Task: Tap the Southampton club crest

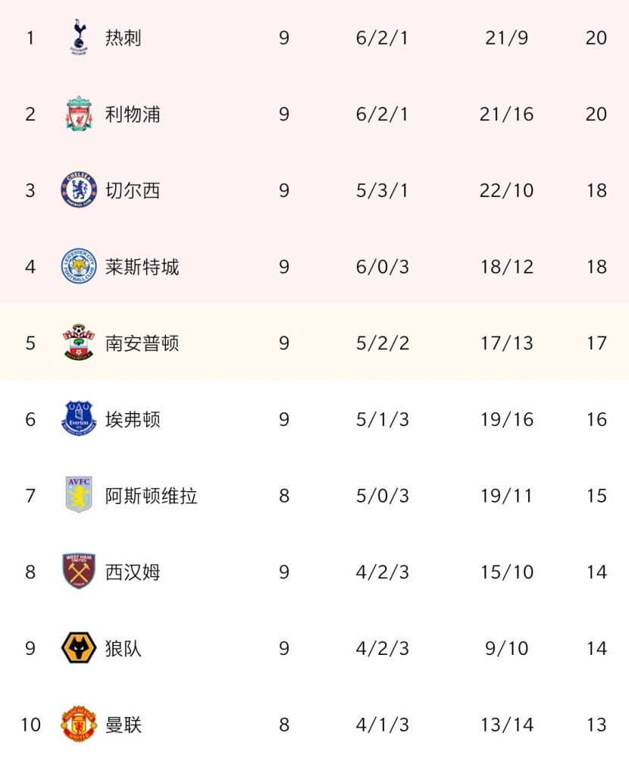Action: coord(79,343)
